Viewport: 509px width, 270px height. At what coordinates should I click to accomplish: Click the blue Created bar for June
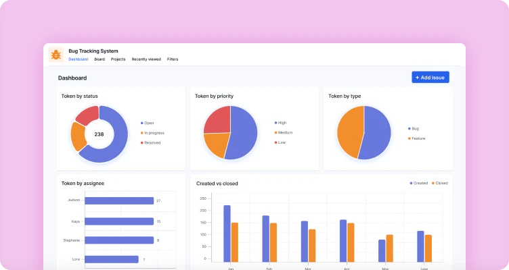421,246
